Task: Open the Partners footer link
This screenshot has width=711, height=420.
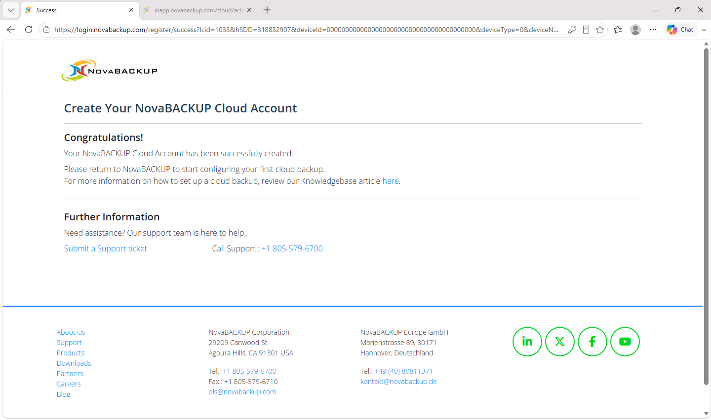Action: coord(70,374)
